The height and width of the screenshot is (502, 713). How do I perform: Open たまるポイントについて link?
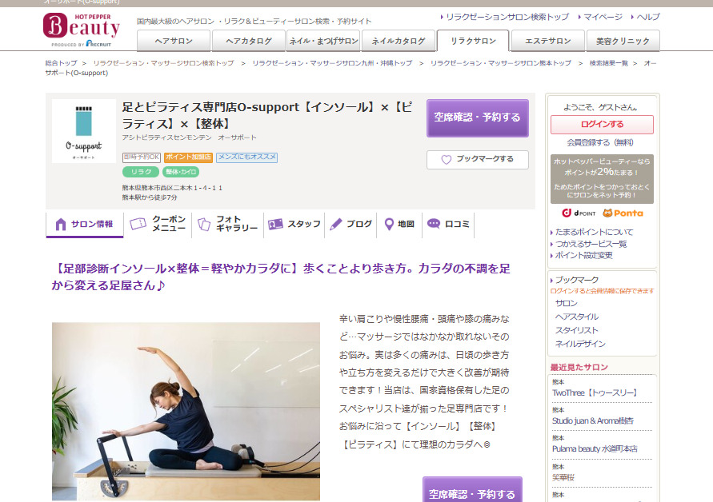594,232
